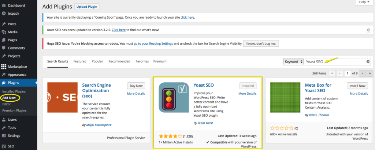Jump to last results page
The image size is (375, 150).
(x=370, y=74)
